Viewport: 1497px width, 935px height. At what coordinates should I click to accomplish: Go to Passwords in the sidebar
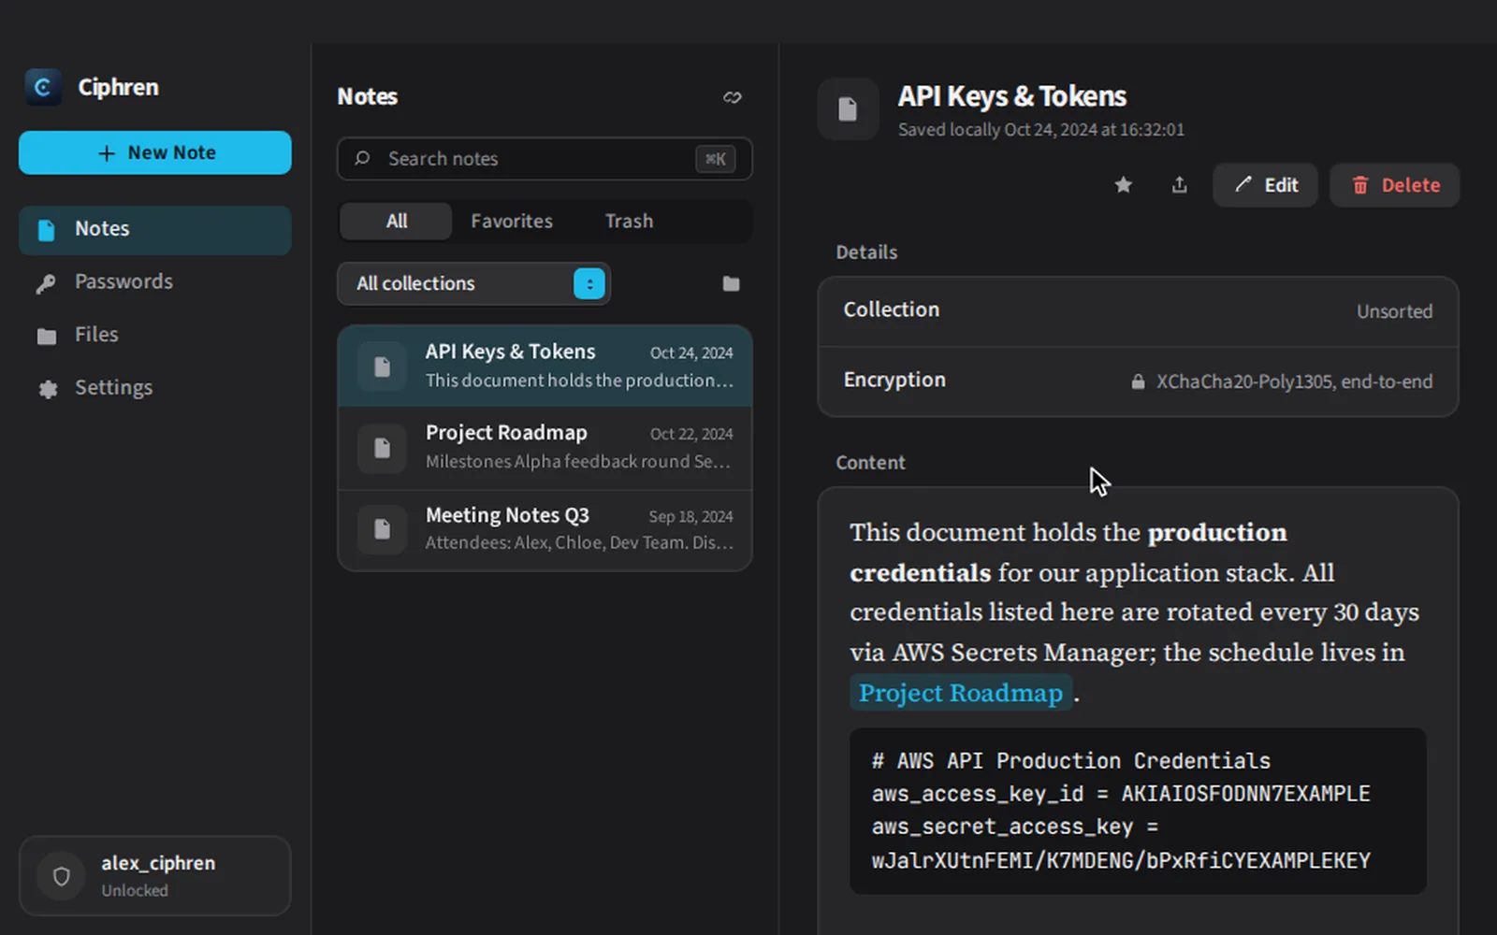coord(155,282)
